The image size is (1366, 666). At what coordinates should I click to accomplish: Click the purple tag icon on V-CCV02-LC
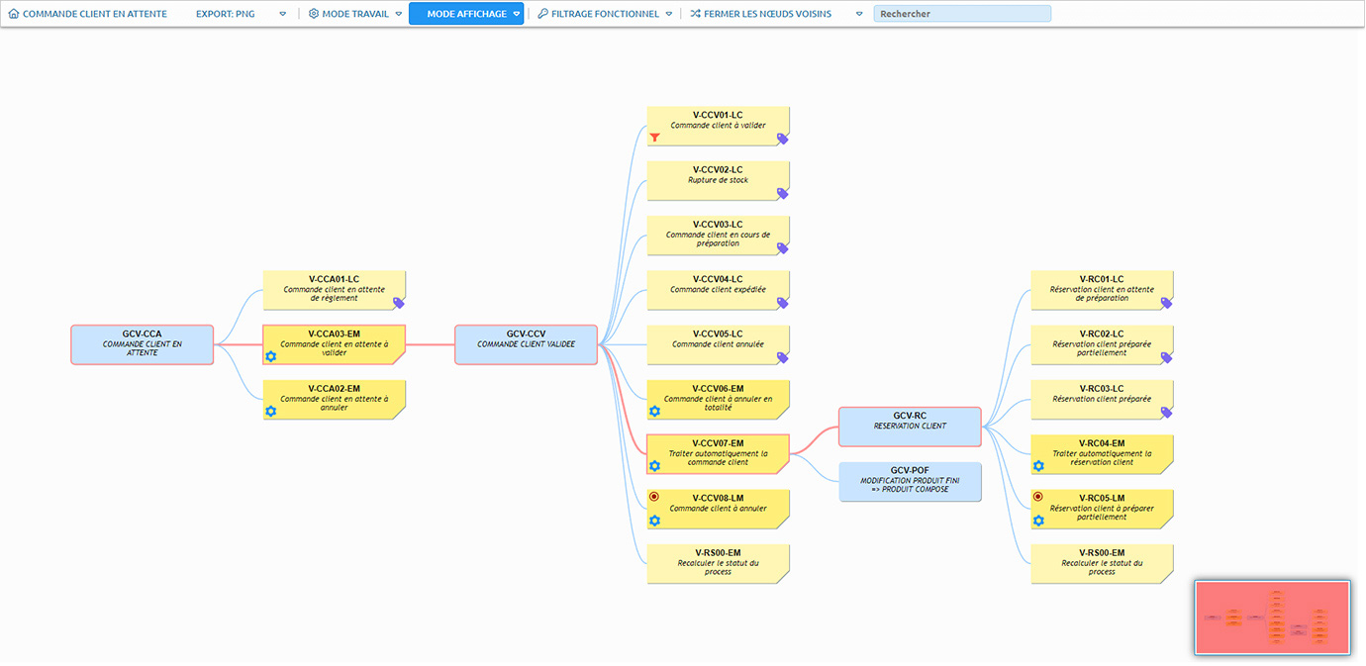tap(782, 193)
